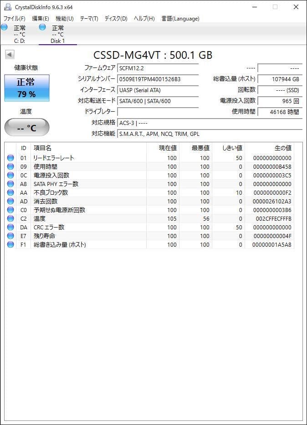The width and height of the screenshot is (307, 425).
Task: Click status orb of row AA 不良ブロック数
Action: coord(10,192)
